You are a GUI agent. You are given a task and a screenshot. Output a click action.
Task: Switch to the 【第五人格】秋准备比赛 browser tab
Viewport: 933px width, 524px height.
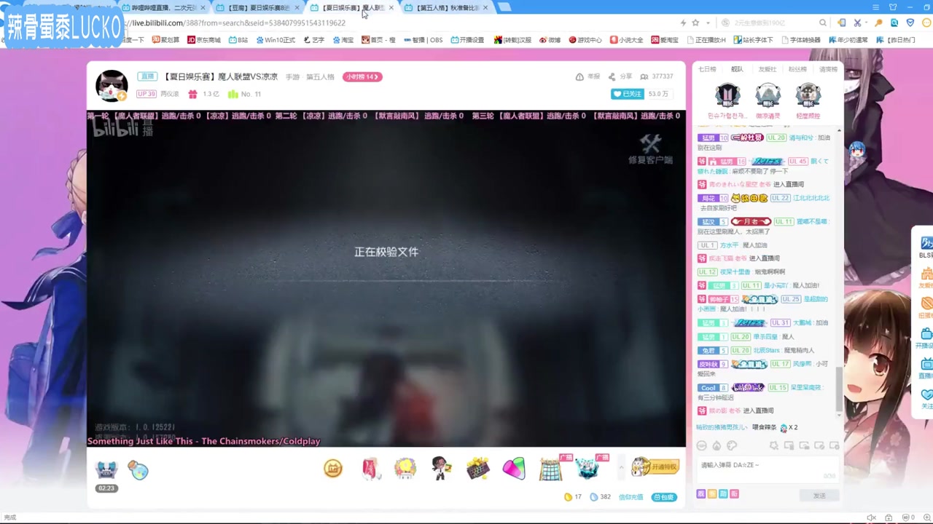(448, 8)
